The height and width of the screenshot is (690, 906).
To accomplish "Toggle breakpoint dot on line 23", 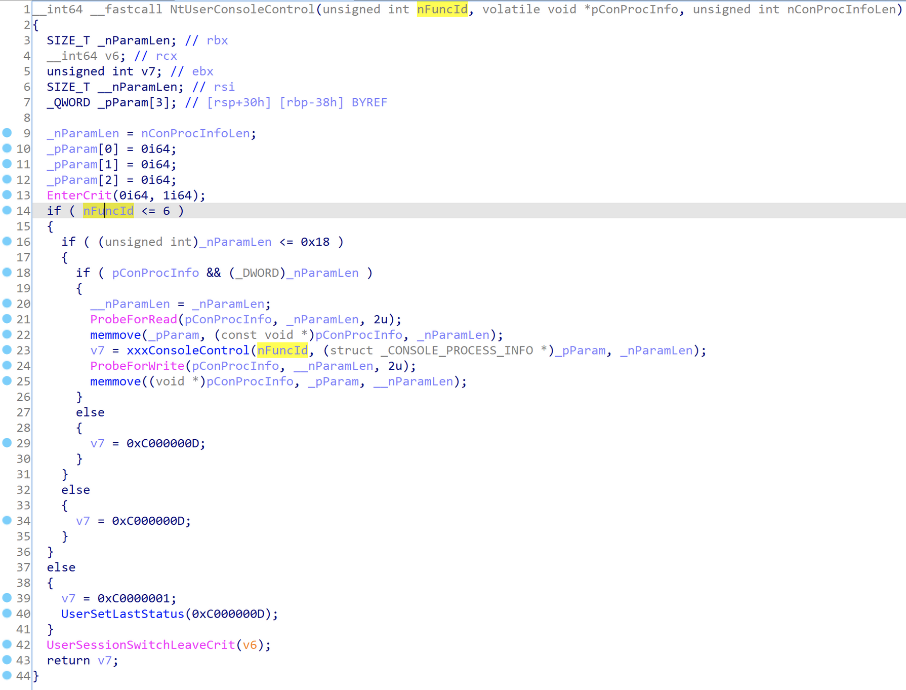I will pos(7,350).
